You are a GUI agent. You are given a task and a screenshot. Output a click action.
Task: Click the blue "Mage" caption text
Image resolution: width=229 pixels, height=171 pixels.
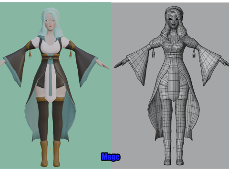point(111,157)
